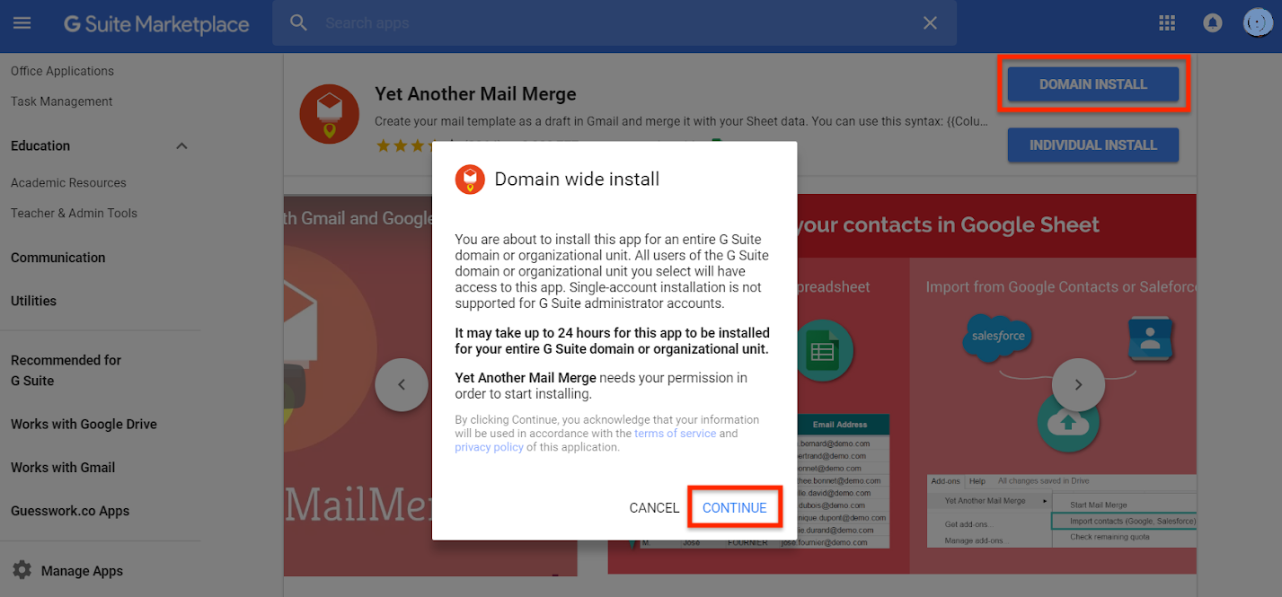Click CANCEL in the dialog
Viewport: 1282px width, 597px height.
pyautogui.click(x=654, y=508)
